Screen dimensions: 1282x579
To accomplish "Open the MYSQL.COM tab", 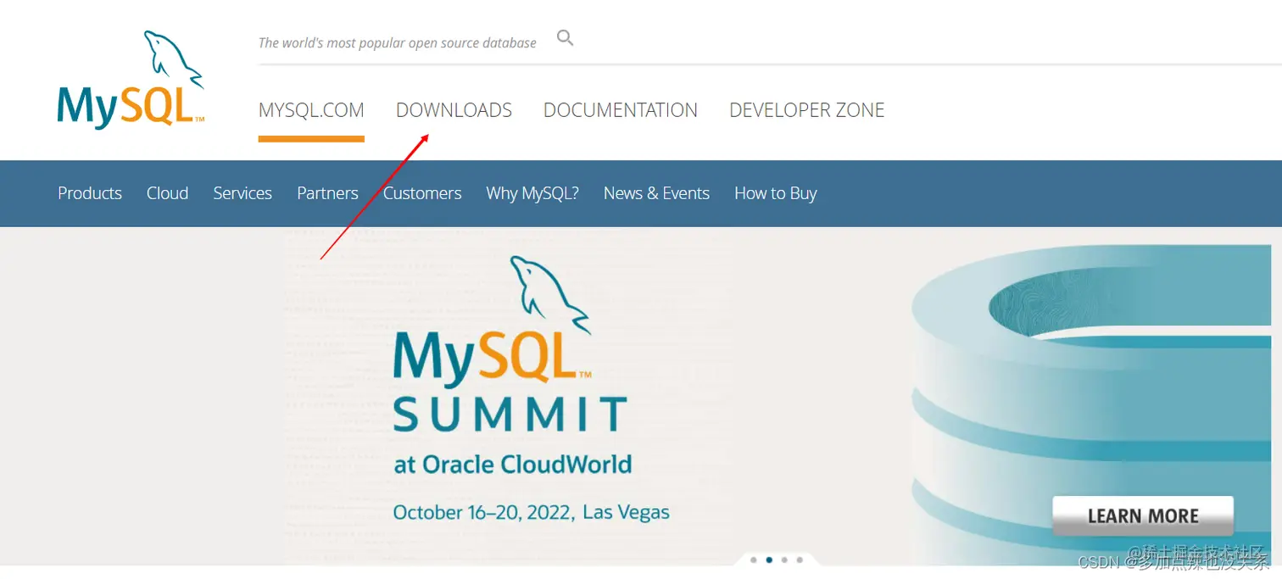I will click(x=311, y=110).
